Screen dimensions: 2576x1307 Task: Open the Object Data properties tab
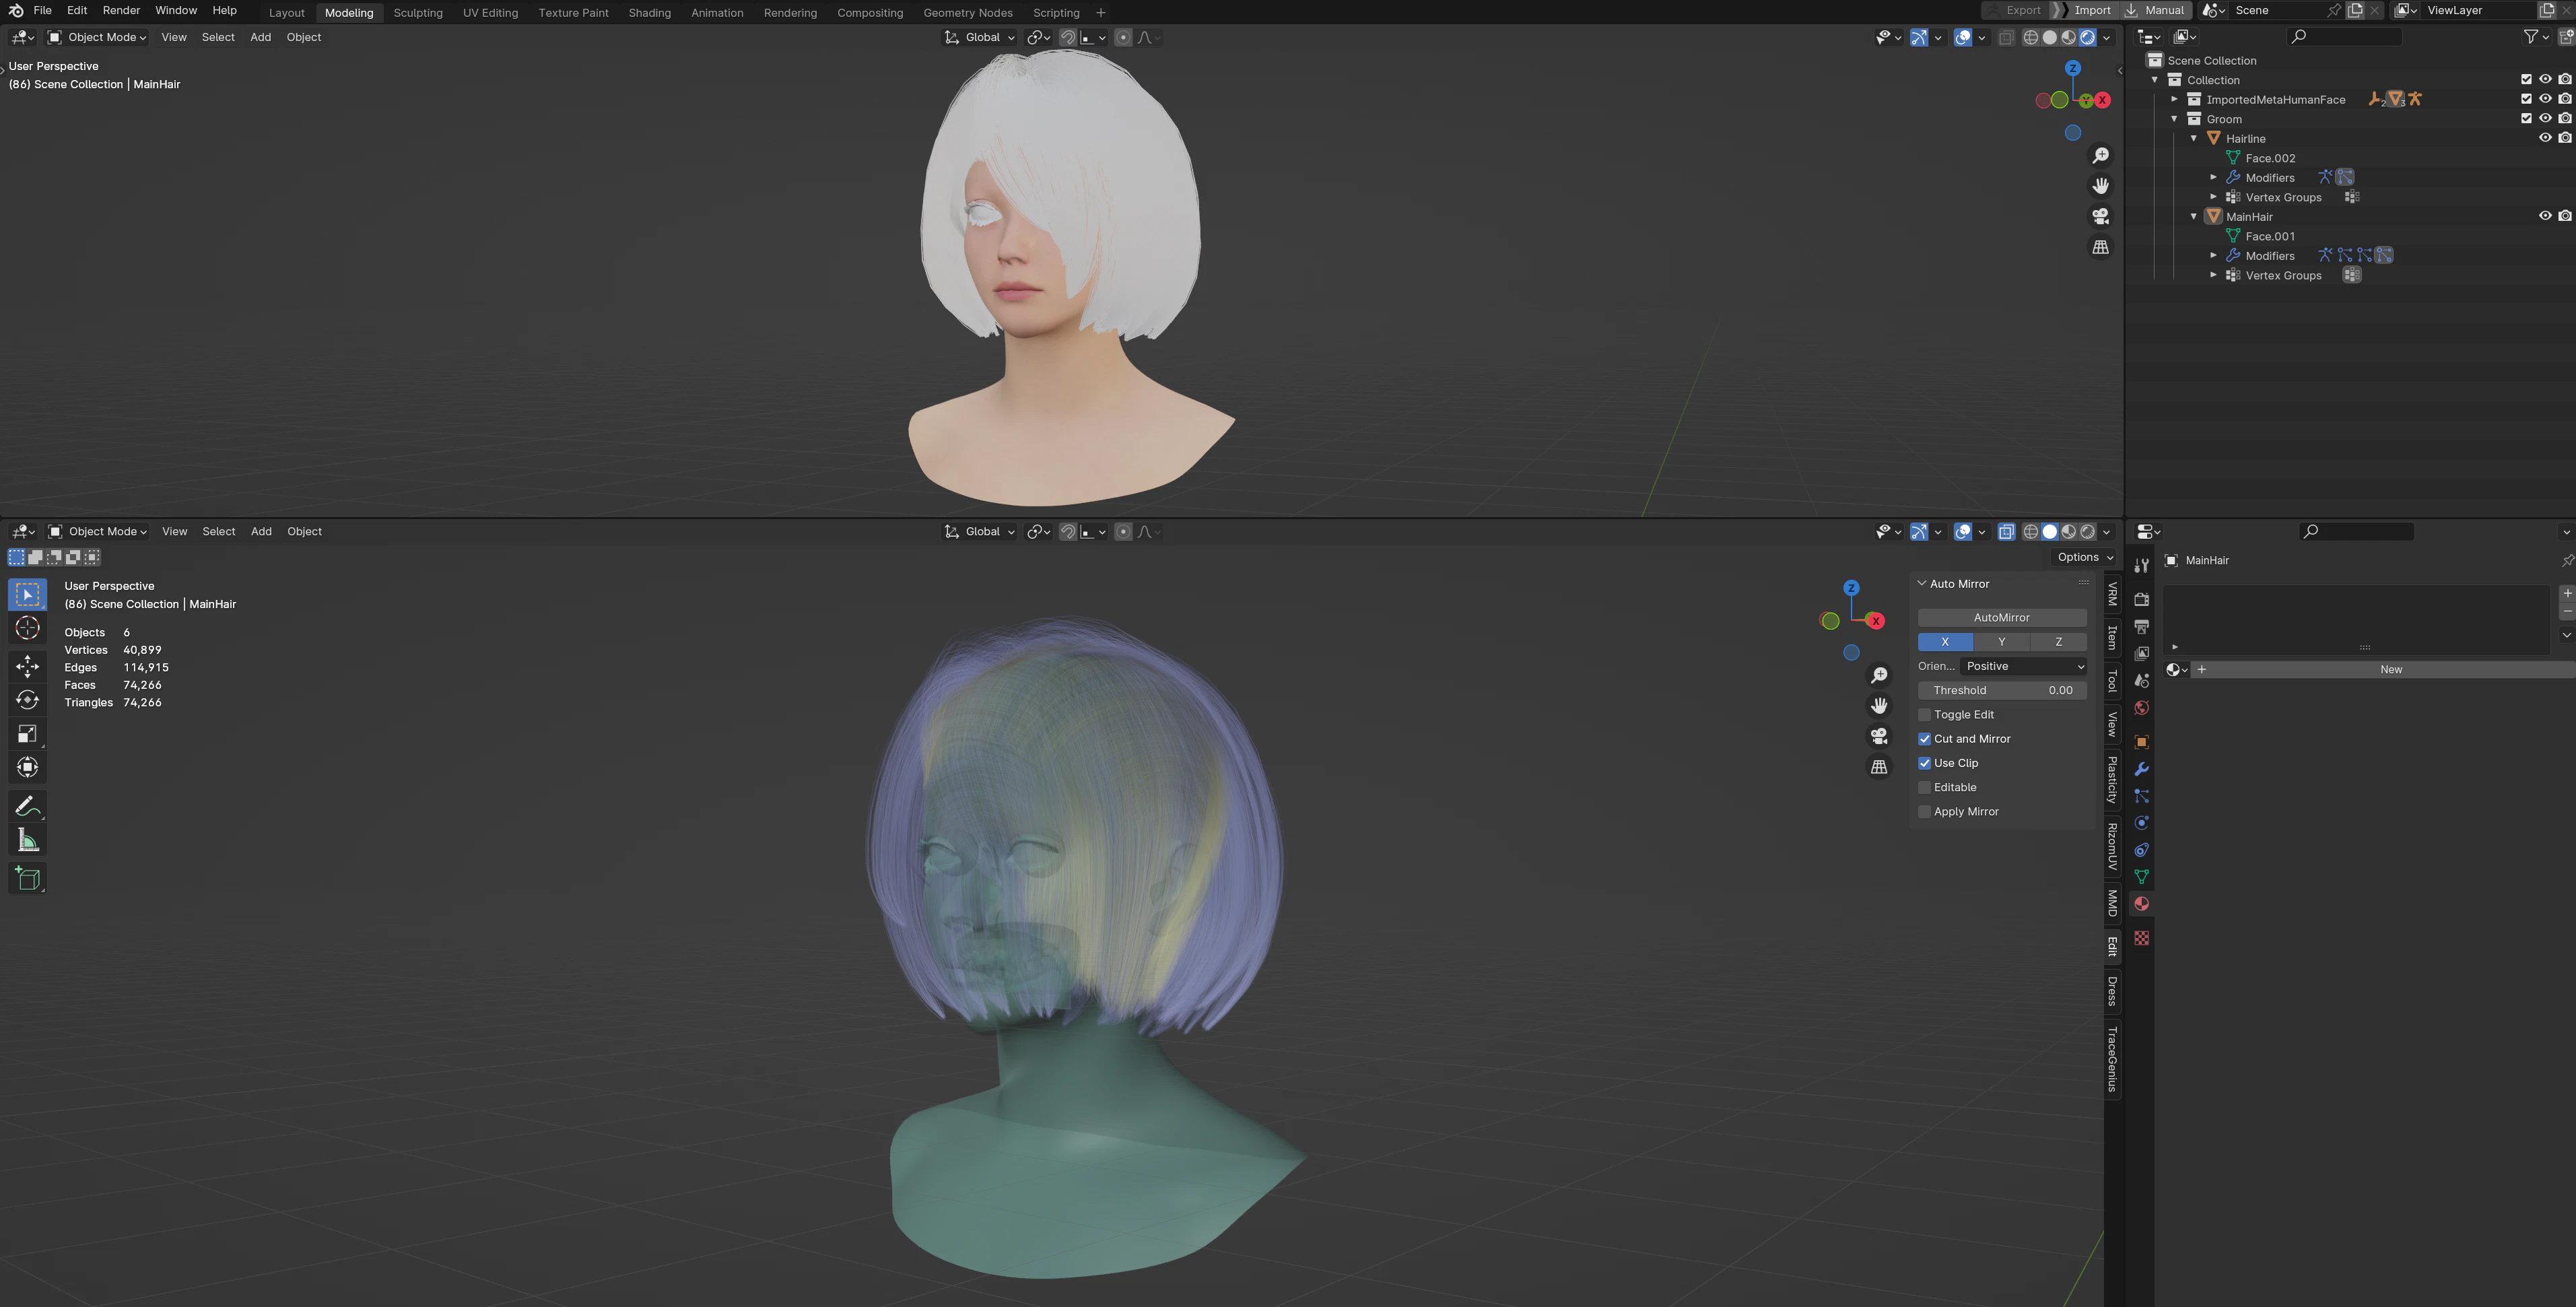coord(2141,877)
